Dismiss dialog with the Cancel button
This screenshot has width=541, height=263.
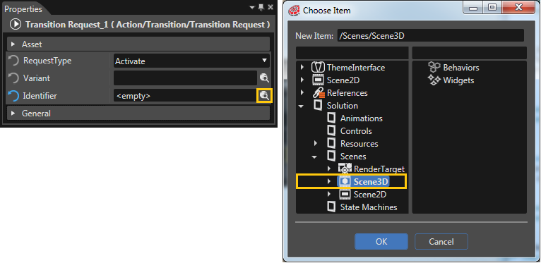tap(441, 242)
